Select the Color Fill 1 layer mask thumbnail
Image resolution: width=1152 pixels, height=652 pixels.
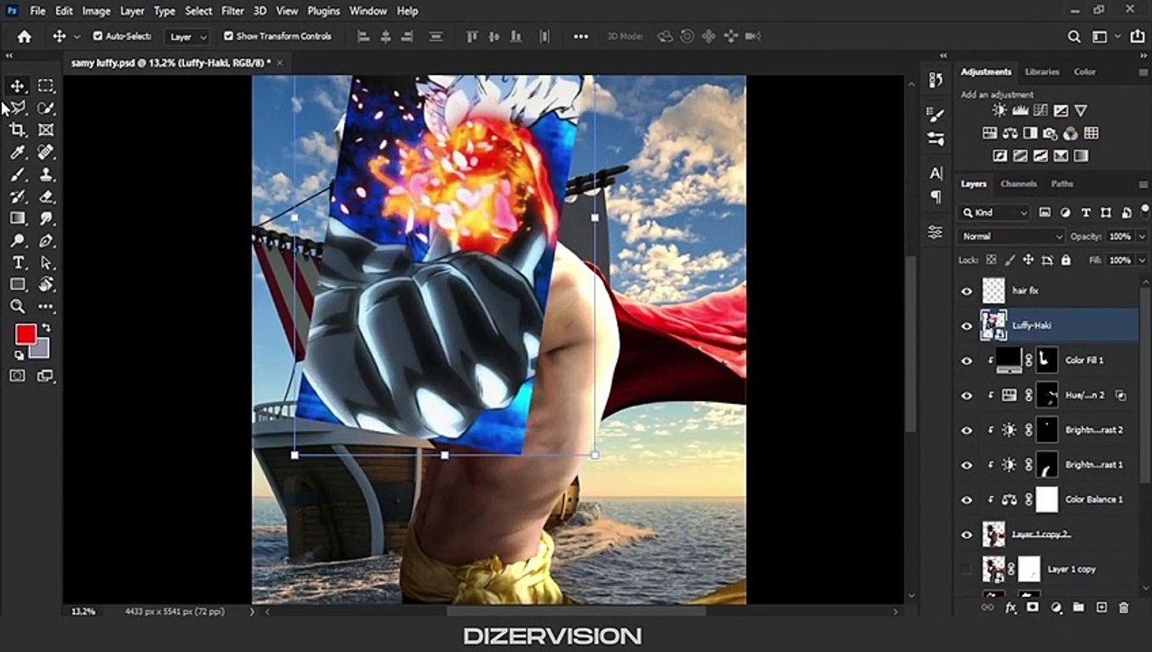[1047, 360]
